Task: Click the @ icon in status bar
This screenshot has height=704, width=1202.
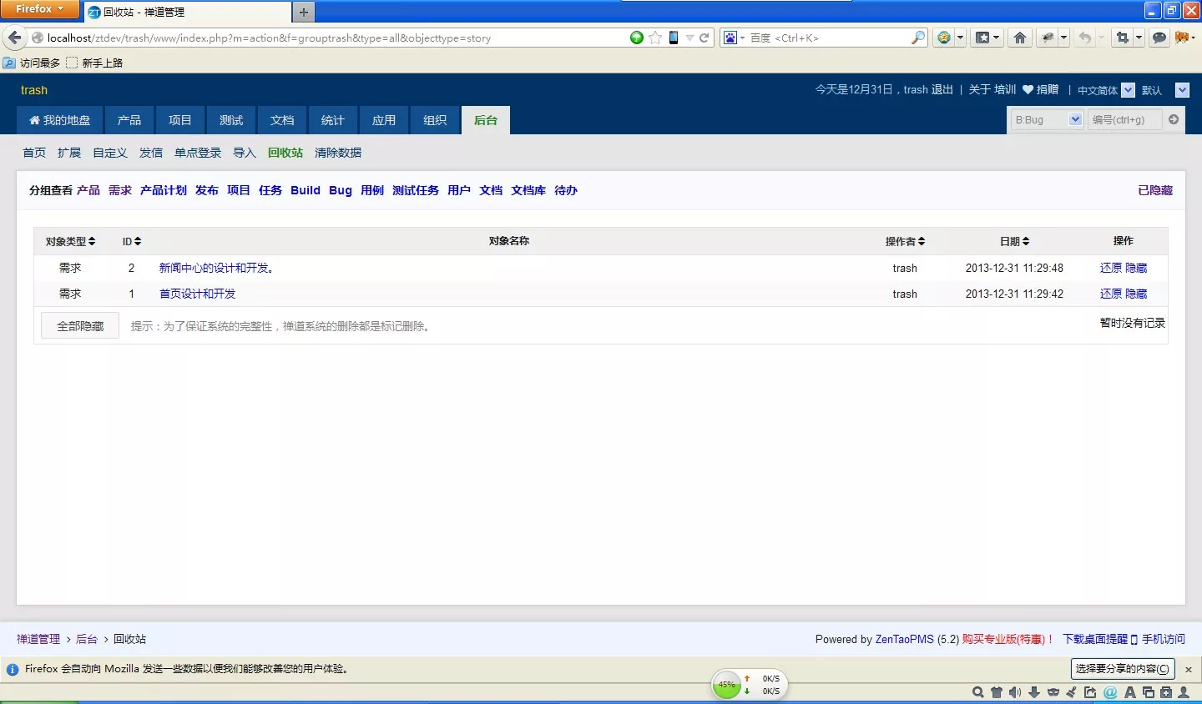Action: click(x=1110, y=692)
